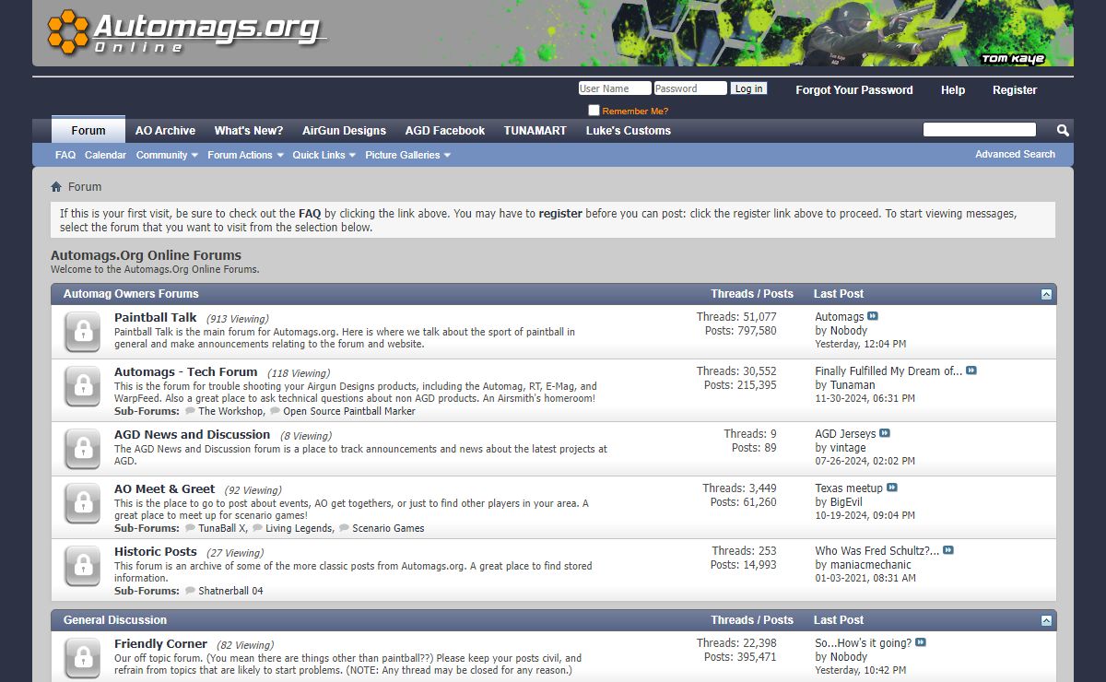Viewport: 1106px width, 682px height.
Task: Open the AGD Facebook tab
Action: tap(445, 130)
